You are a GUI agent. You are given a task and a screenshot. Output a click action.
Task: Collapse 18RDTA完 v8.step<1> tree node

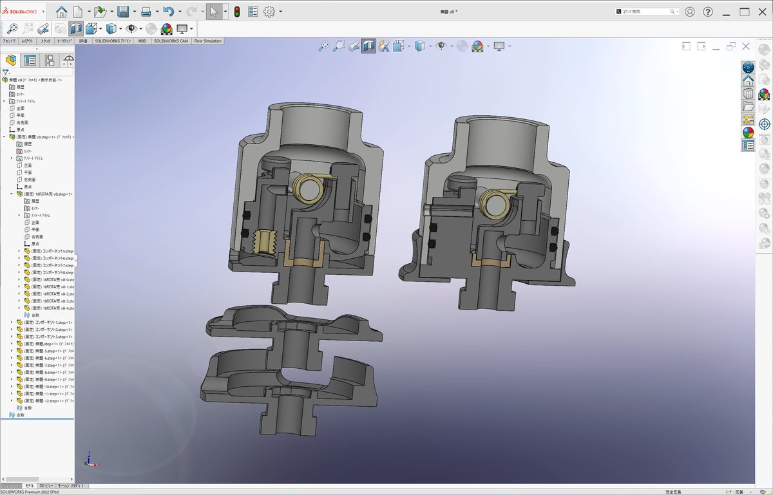[12, 194]
